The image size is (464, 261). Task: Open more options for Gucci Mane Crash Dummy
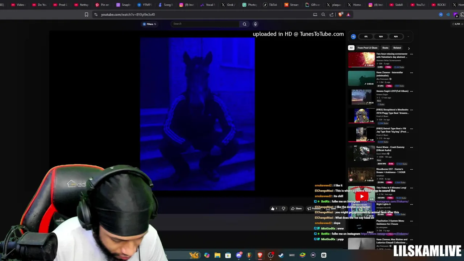click(411, 147)
